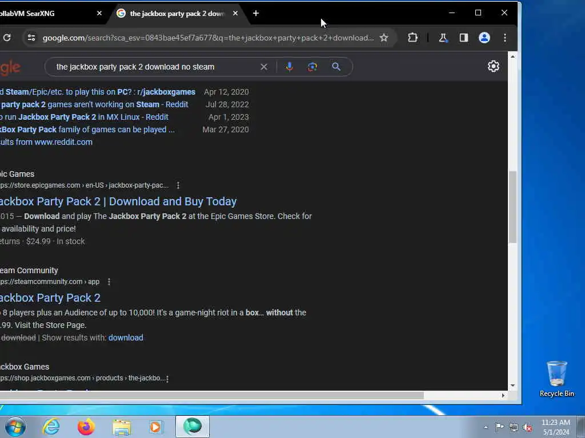Open more options for Epic Games result
Image resolution: width=585 pixels, height=438 pixels.
click(x=178, y=185)
